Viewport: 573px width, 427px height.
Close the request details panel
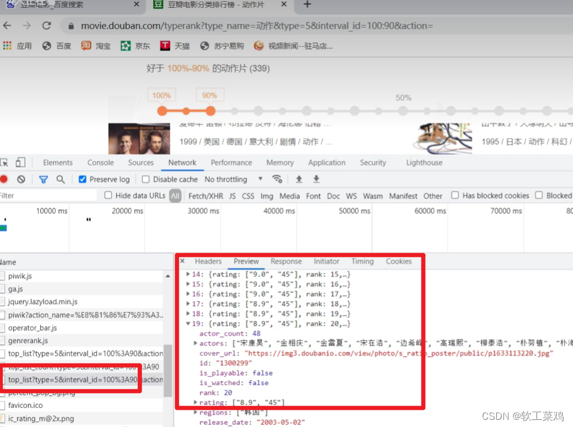point(182,261)
